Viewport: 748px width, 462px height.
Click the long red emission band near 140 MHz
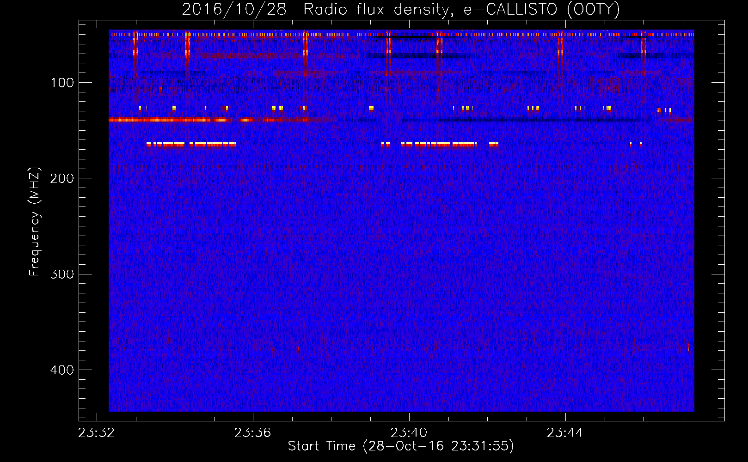point(209,120)
